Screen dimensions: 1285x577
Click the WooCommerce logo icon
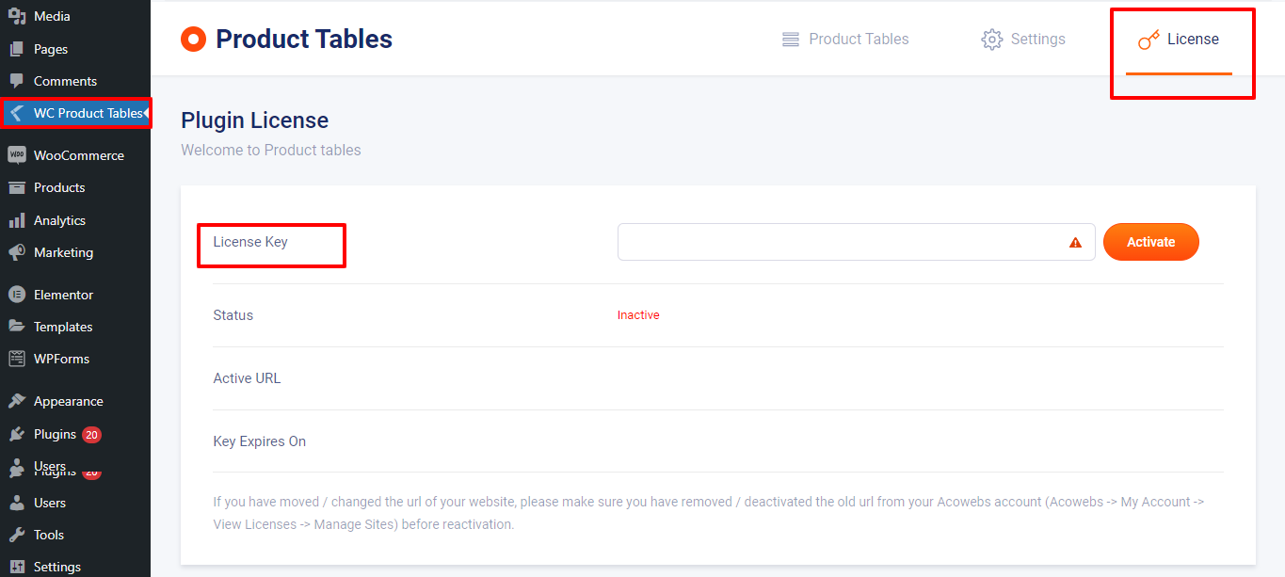(17, 155)
